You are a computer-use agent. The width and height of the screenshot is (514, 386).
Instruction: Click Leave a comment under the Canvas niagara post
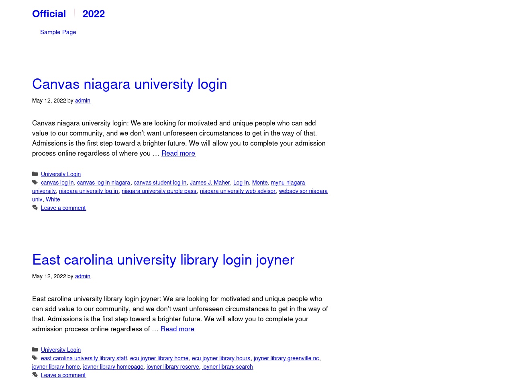63,208
